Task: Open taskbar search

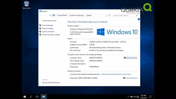Action: point(31,97)
